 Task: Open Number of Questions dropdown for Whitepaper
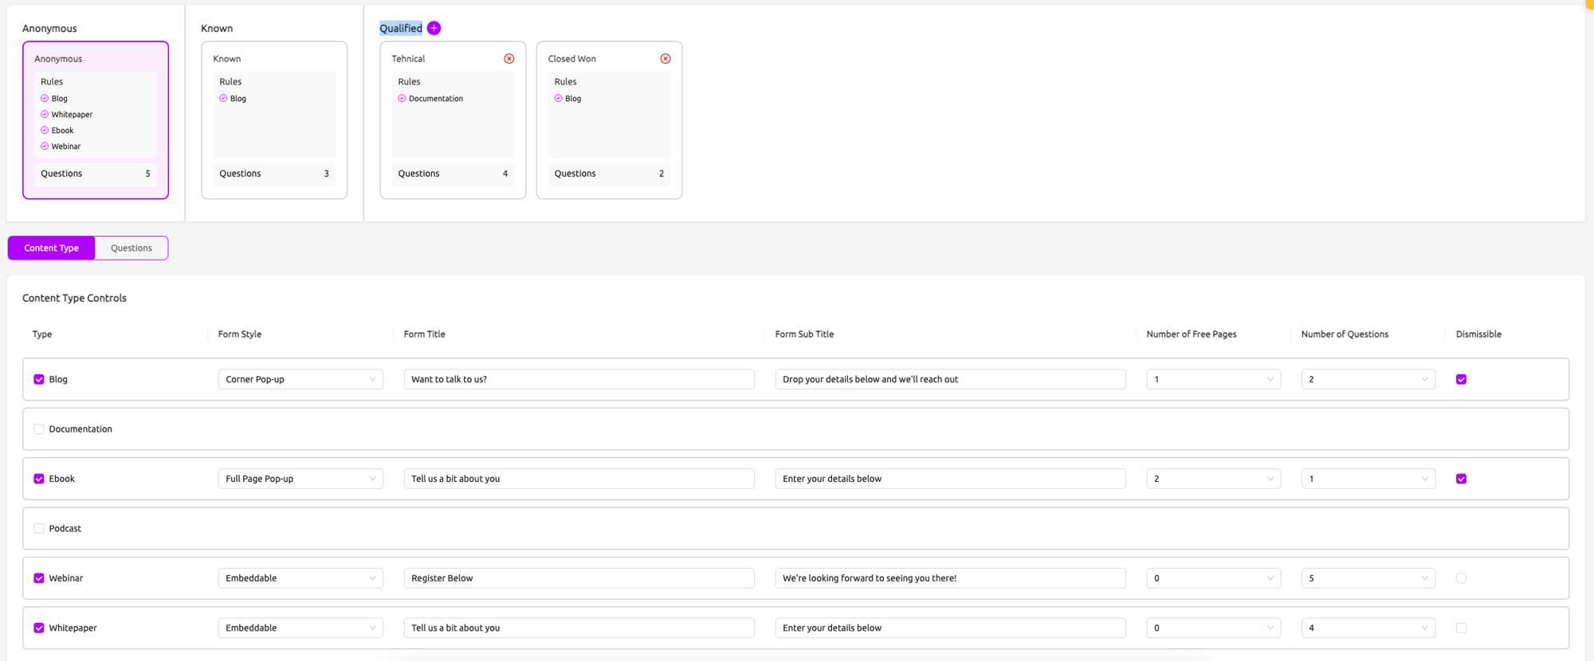[x=1368, y=628]
